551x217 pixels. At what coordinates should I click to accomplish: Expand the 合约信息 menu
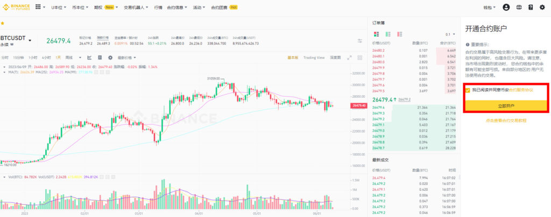(x=177, y=8)
